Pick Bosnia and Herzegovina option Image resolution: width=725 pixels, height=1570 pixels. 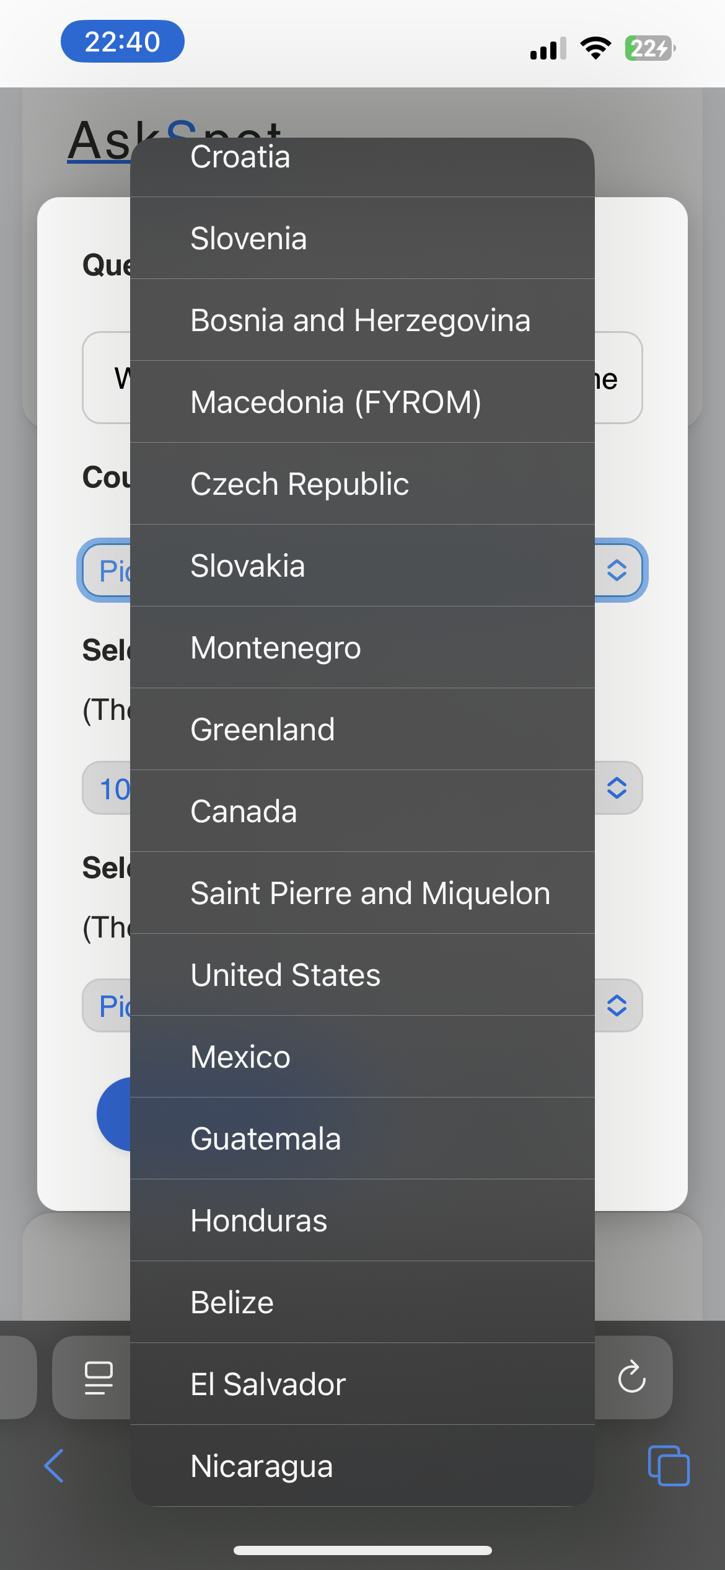(362, 320)
